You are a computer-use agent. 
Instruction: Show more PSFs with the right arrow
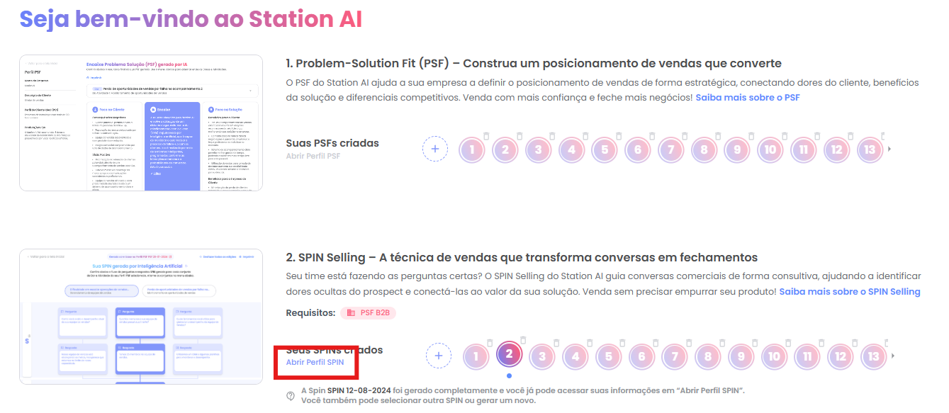889,149
